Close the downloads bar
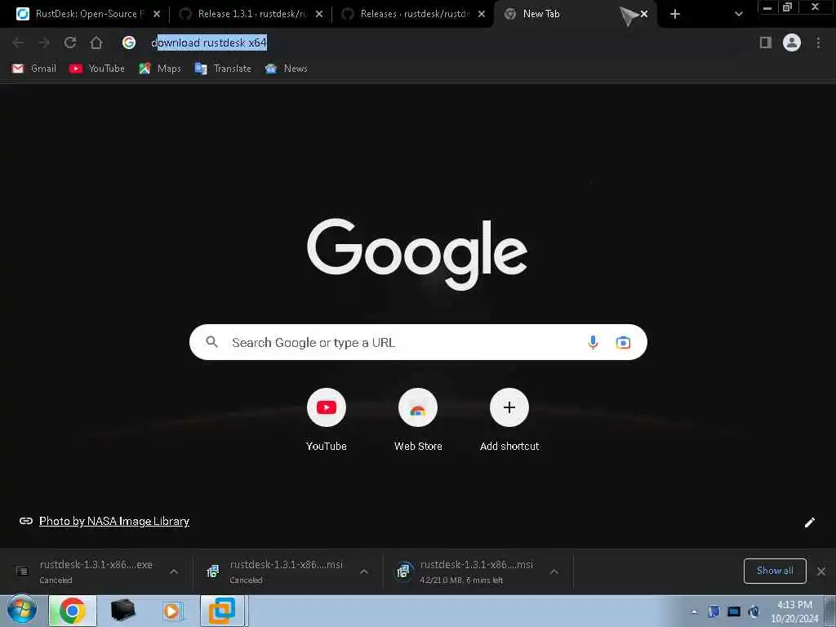 pyautogui.click(x=821, y=571)
